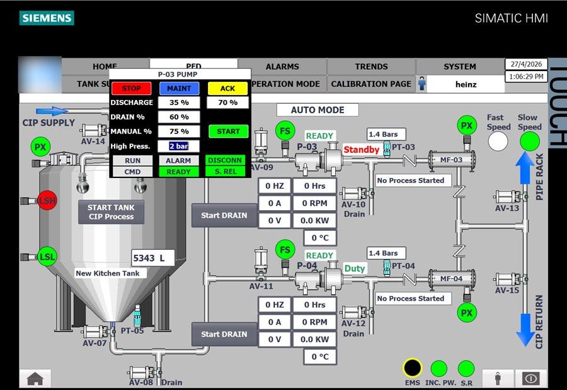Click the LSH red level indicator
The height and width of the screenshot is (390, 567).
tap(47, 201)
